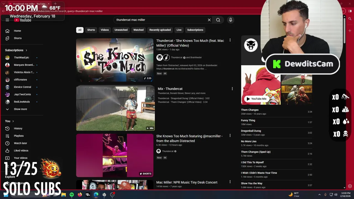
Task: Open options for the Shorts result
Action: tap(230, 136)
